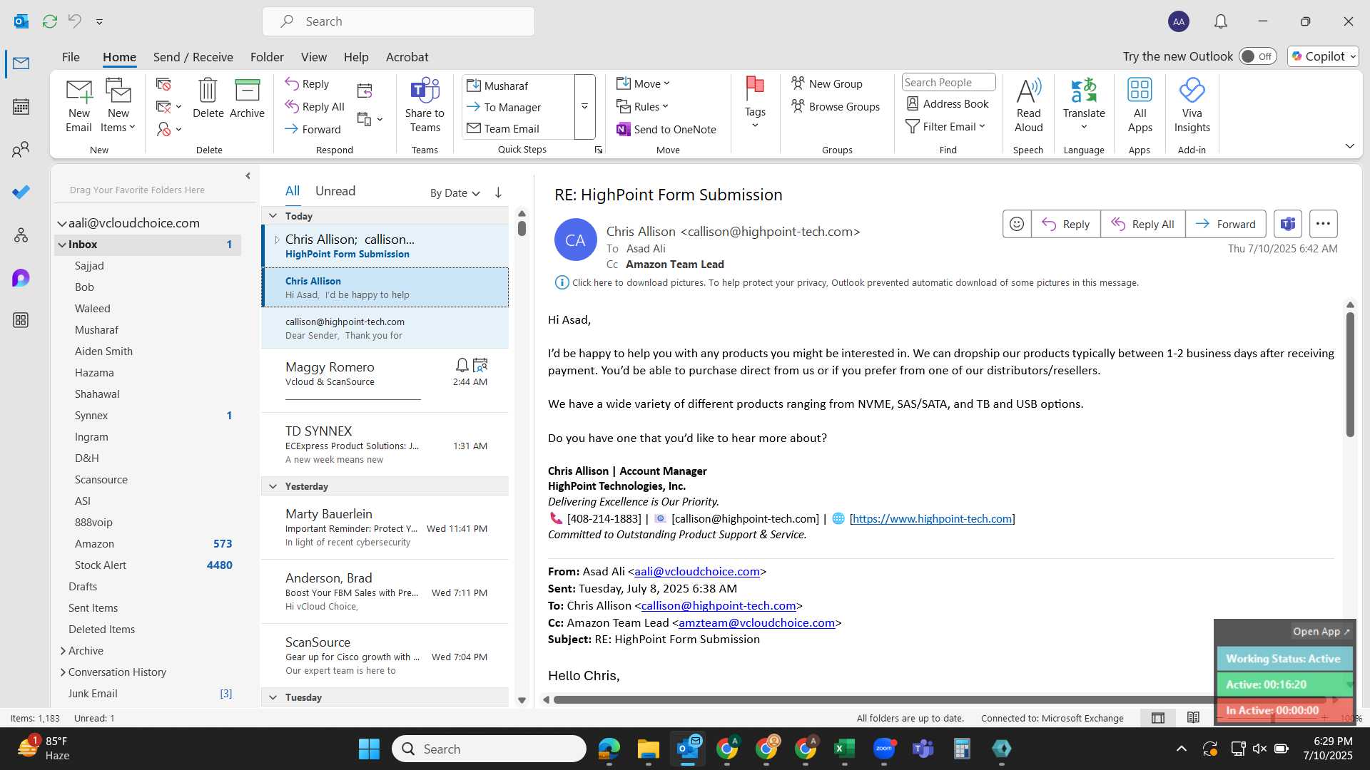
Task: Open the Junk Email folder
Action: tap(148, 694)
